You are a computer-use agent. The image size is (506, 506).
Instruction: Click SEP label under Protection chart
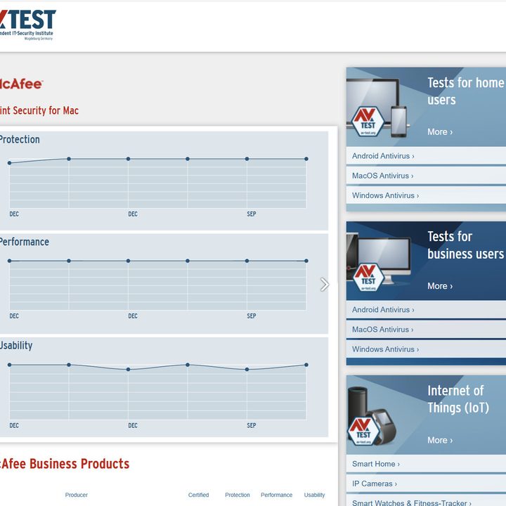click(252, 214)
